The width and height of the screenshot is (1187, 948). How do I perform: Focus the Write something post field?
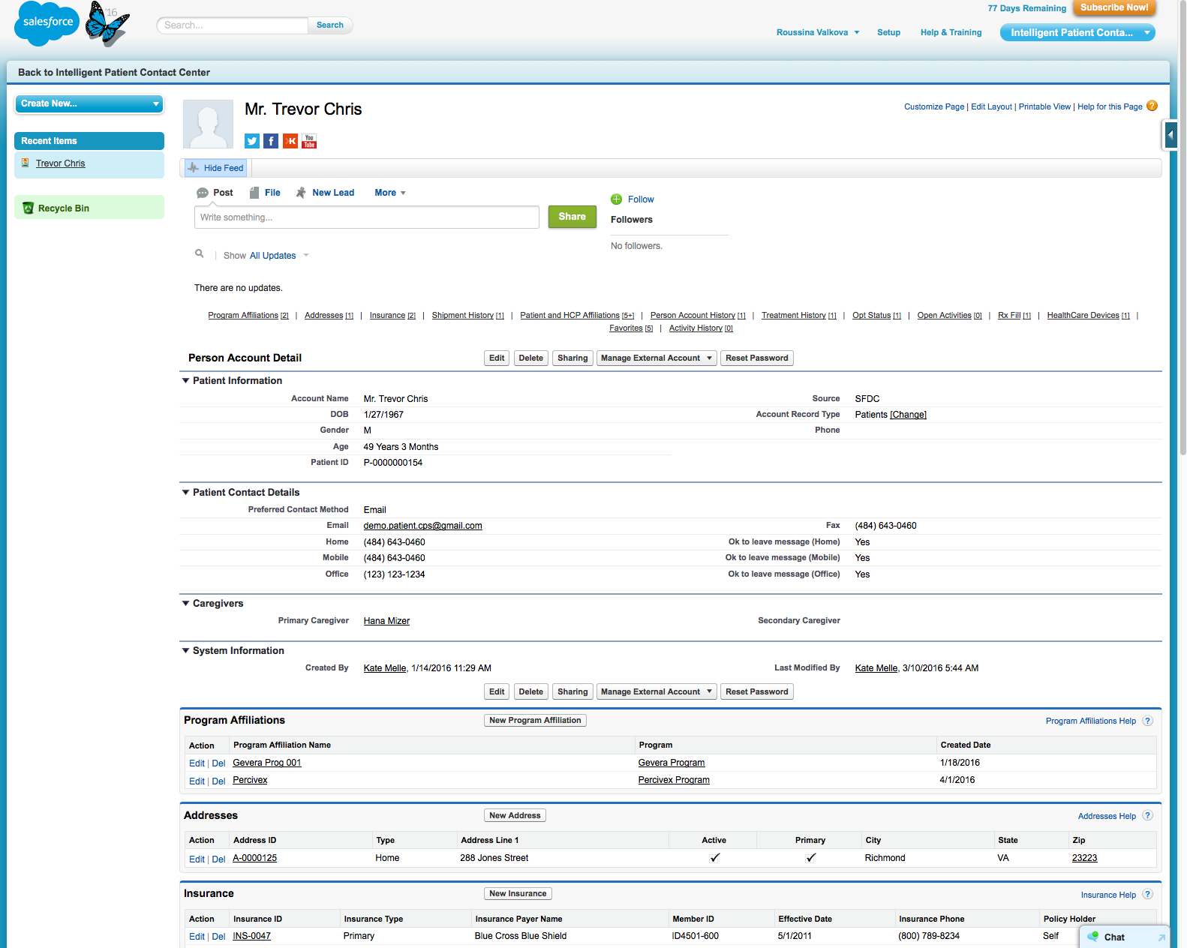pos(366,217)
